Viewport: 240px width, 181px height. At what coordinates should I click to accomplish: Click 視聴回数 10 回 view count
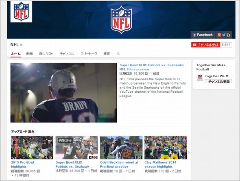[x=111, y=171]
